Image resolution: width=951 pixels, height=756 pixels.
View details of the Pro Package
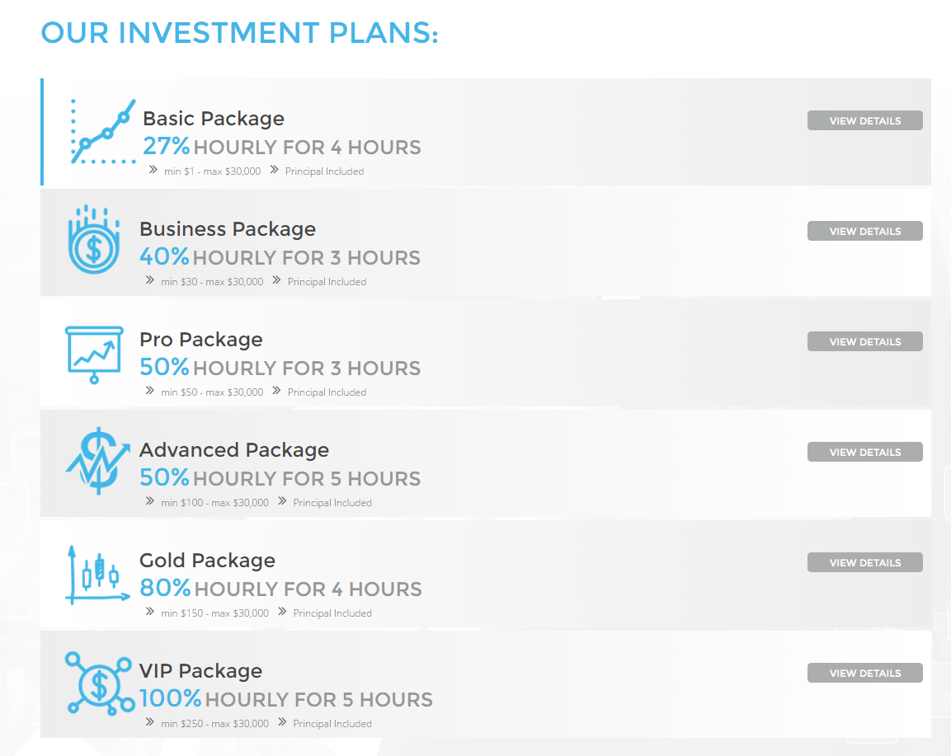pos(864,342)
